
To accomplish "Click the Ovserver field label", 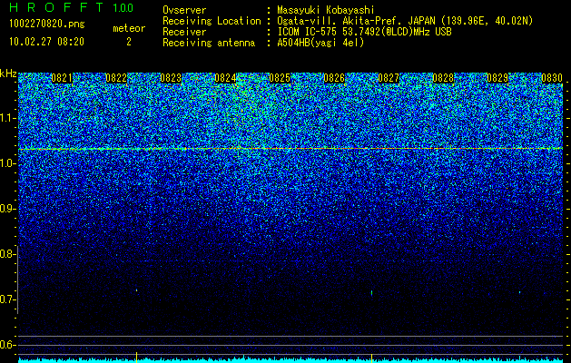I will click(x=184, y=10).
